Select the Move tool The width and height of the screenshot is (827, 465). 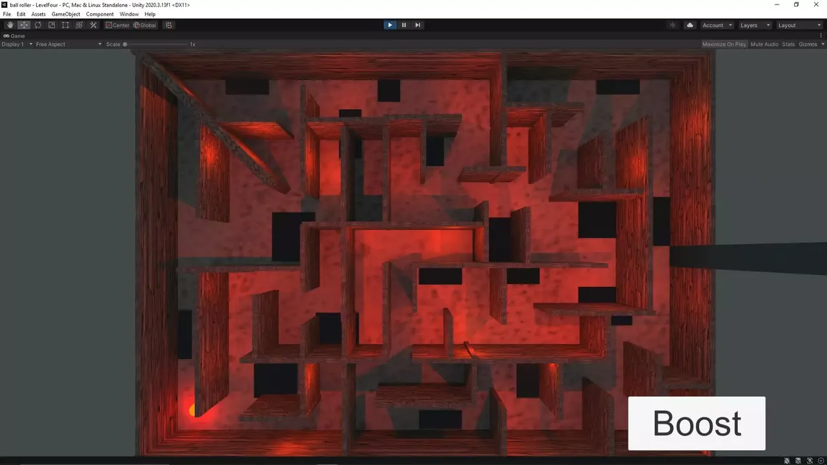pyautogui.click(x=23, y=25)
